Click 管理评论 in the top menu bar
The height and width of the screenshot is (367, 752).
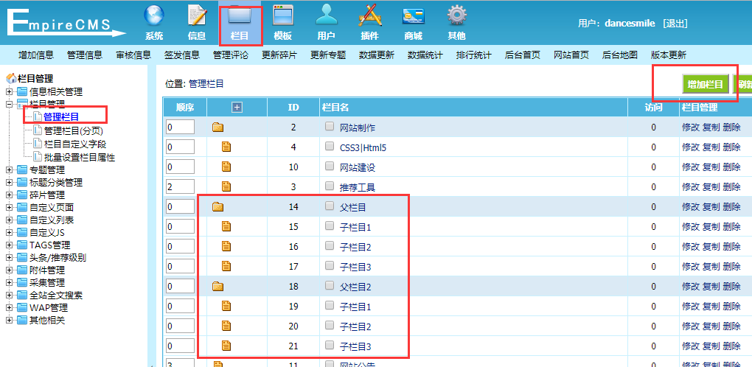click(230, 55)
